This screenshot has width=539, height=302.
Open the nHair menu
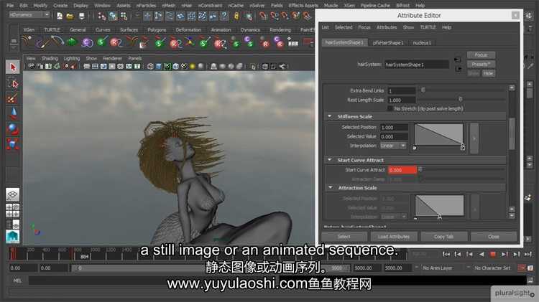coord(187,6)
